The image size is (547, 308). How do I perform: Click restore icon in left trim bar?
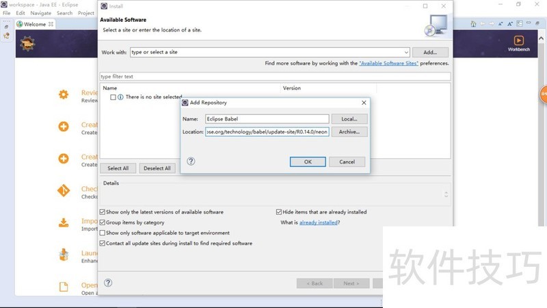coord(6,27)
